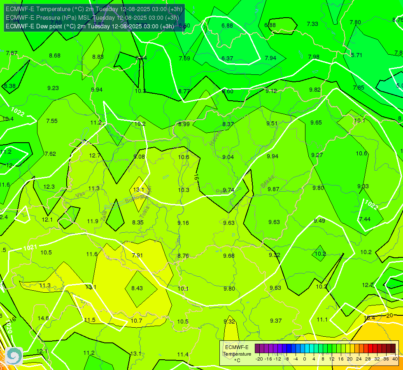The image size is (403, 370).
Task: Click the 8.77 dew point value
Action: click(184, 91)
